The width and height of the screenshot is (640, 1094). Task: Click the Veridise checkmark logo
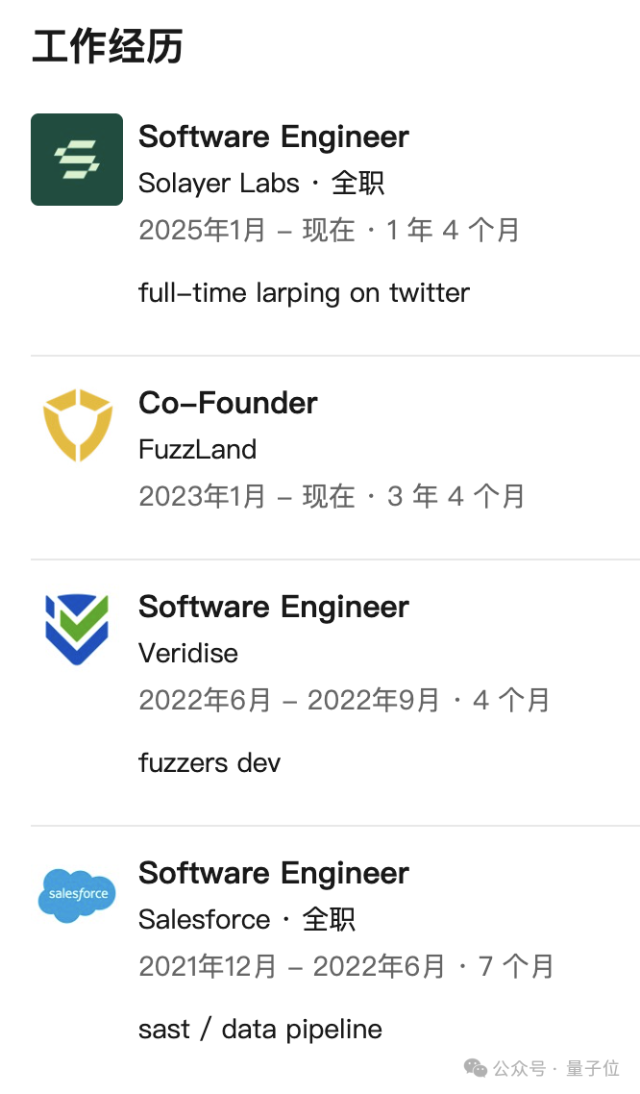(77, 628)
